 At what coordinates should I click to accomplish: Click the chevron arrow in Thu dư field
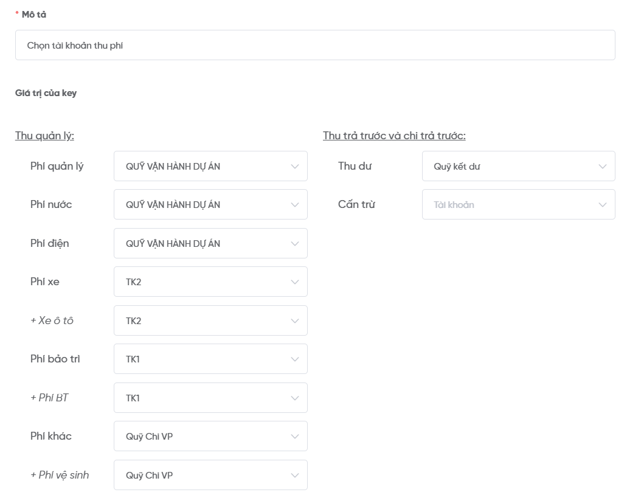pyautogui.click(x=603, y=167)
